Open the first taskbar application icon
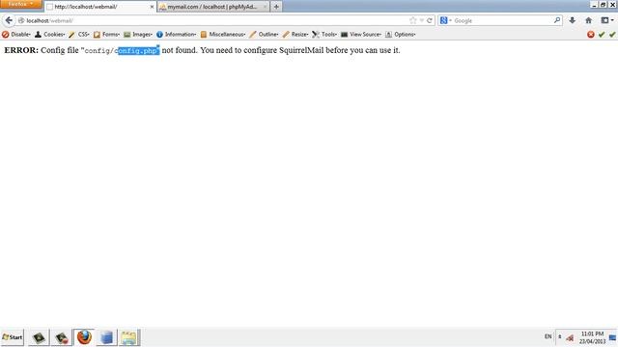 (x=39, y=337)
